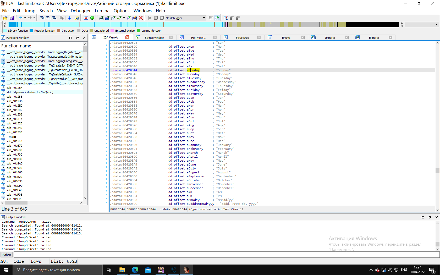Click the Python command input field
The height and width of the screenshot is (275, 440).
point(225,255)
